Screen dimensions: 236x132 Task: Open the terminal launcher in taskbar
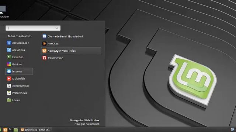pyautogui.click(x=10, y=129)
